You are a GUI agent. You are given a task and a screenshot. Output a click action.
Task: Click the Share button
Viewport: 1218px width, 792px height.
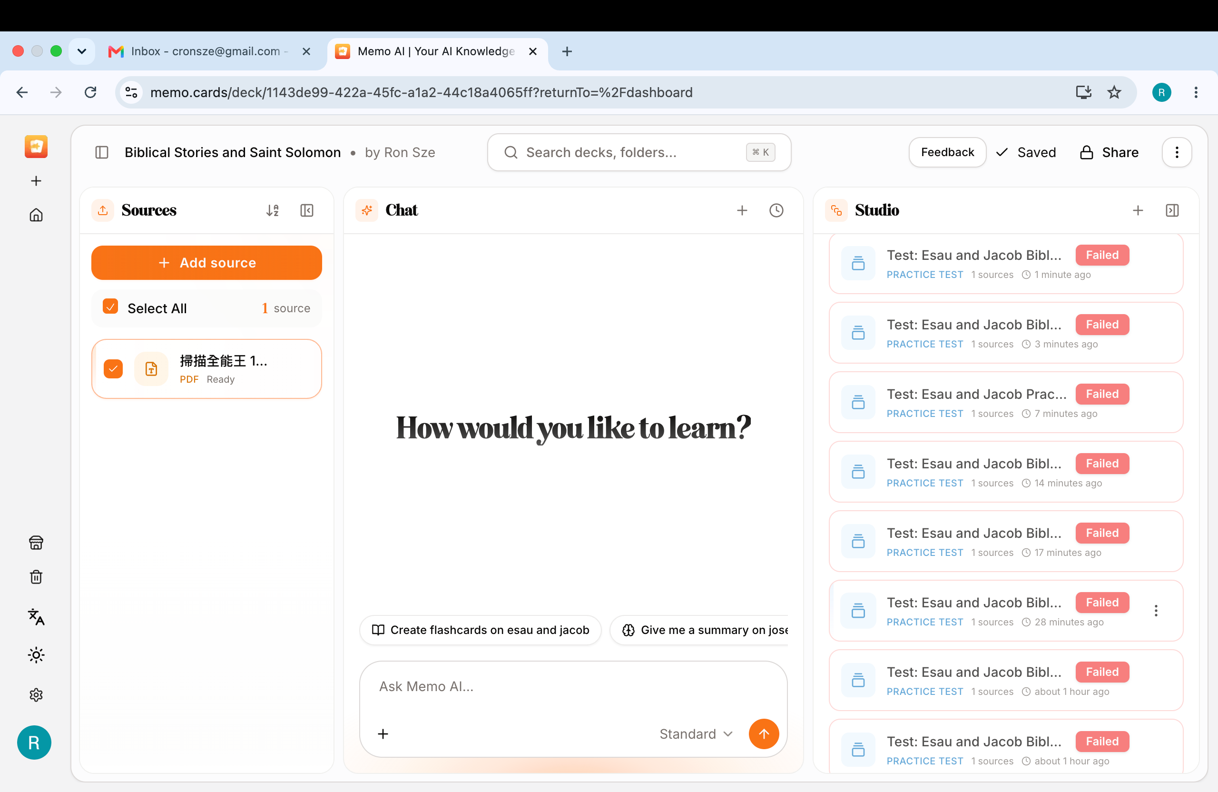1109,153
